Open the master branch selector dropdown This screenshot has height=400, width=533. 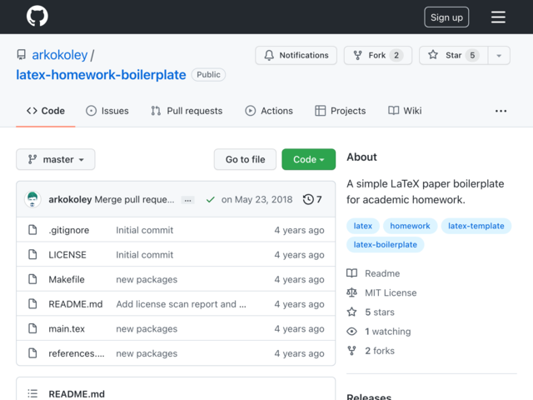[x=56, y=159]
